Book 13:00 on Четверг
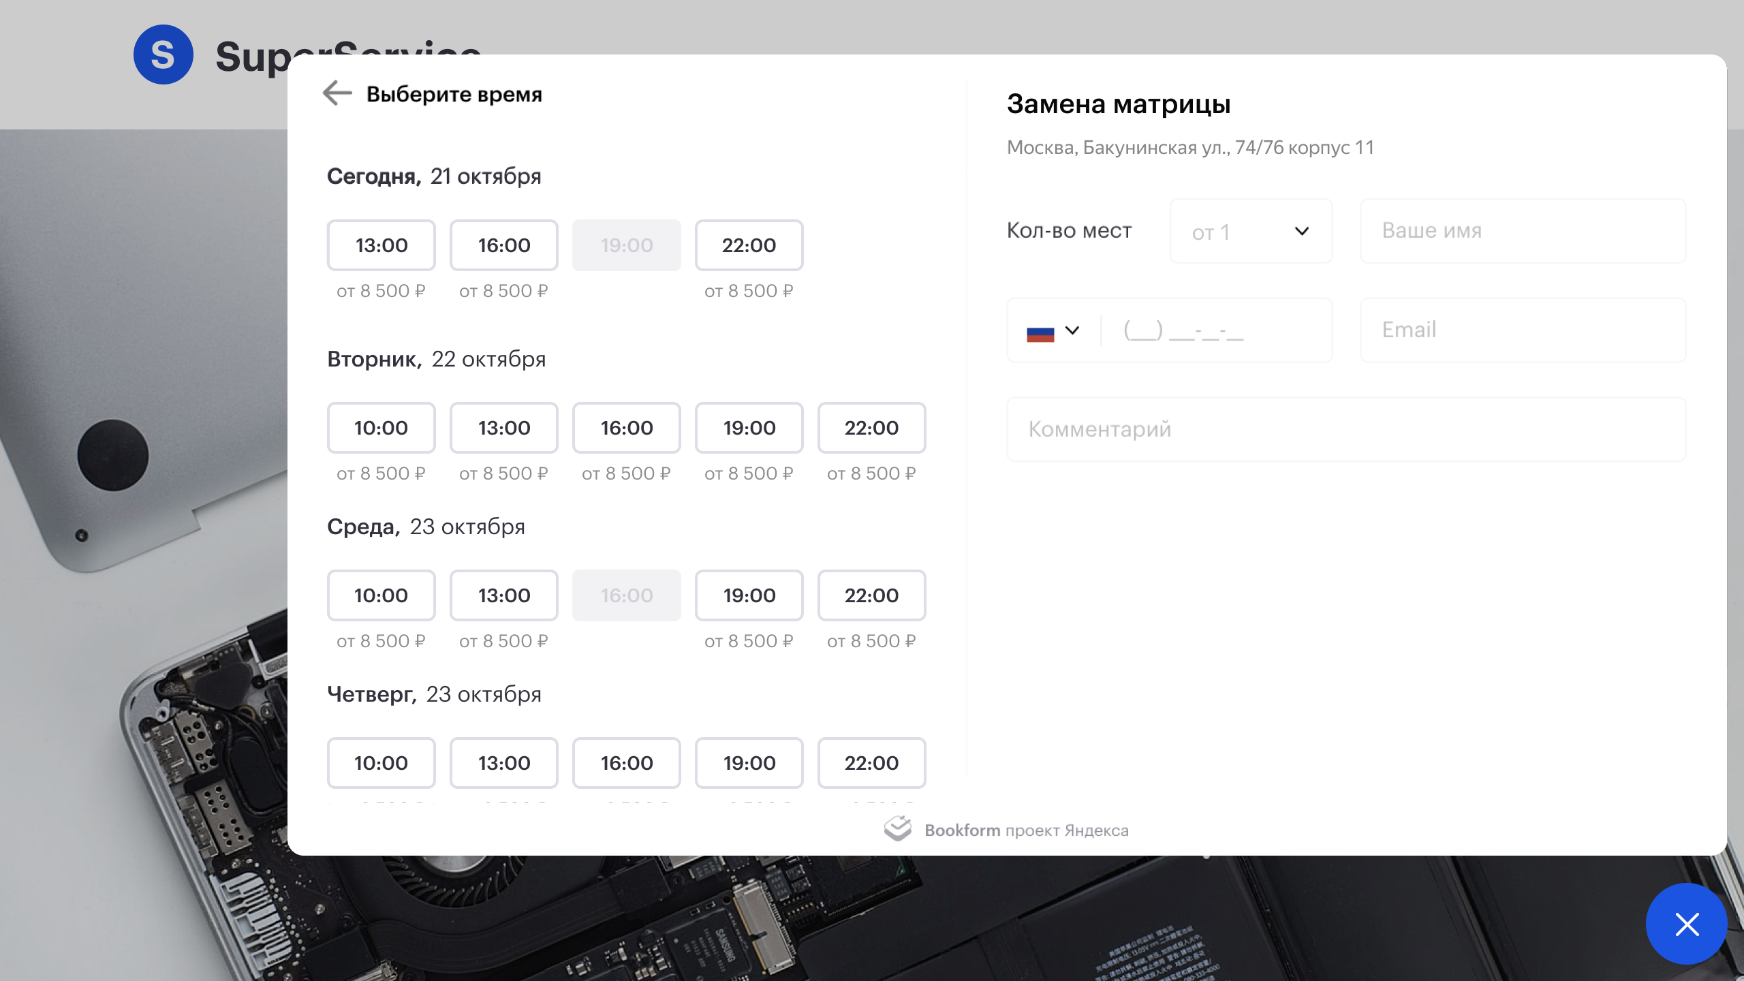 (504, 763)
